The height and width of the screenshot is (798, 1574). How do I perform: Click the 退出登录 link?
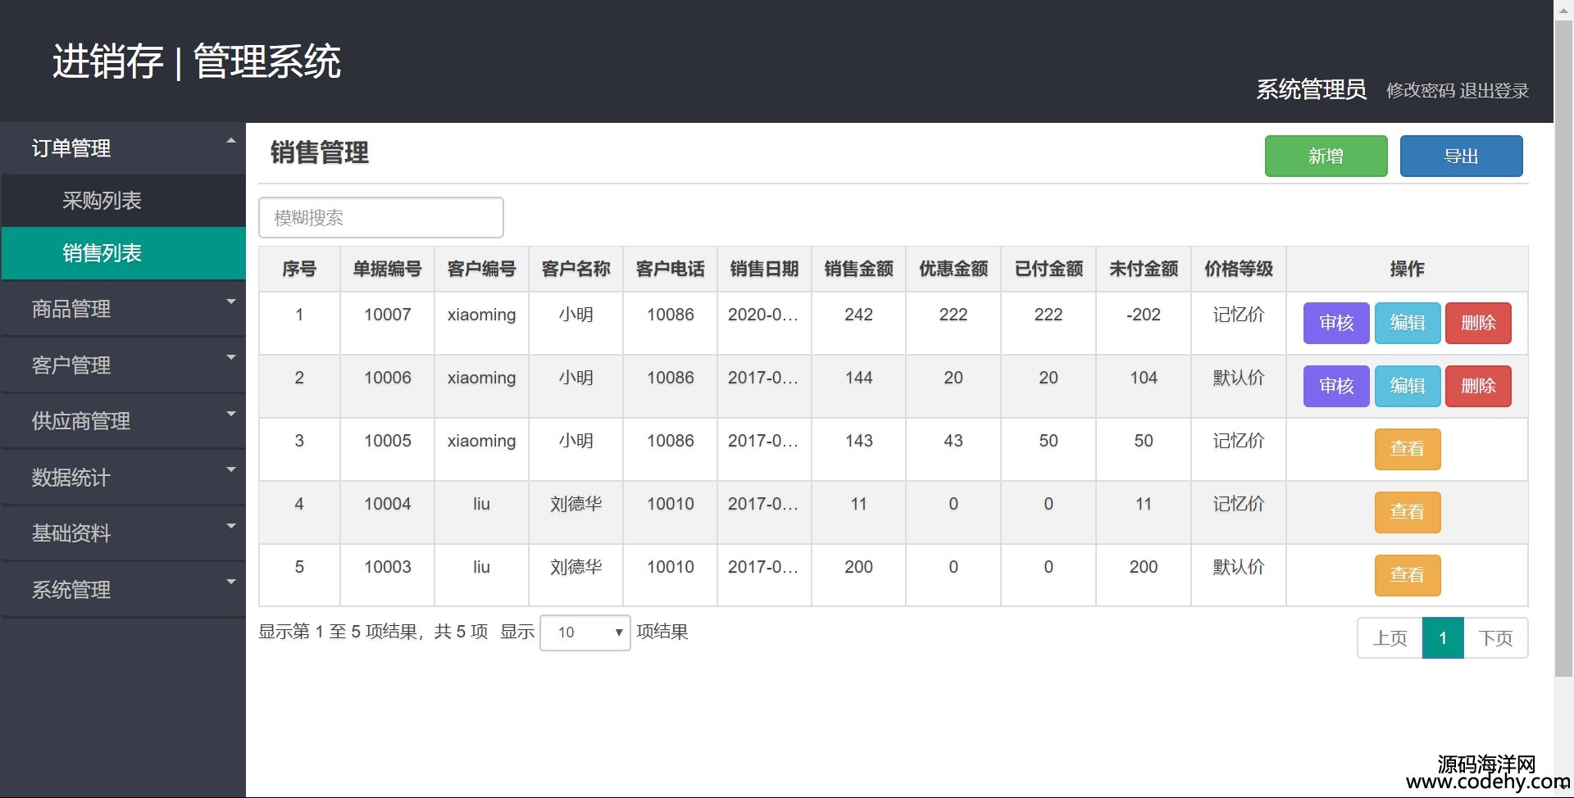(x=1494, y=91)
